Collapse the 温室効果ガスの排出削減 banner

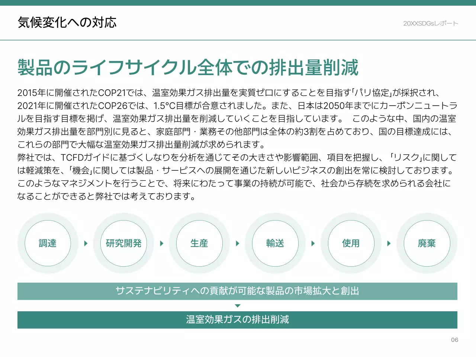tap(237, 319)
